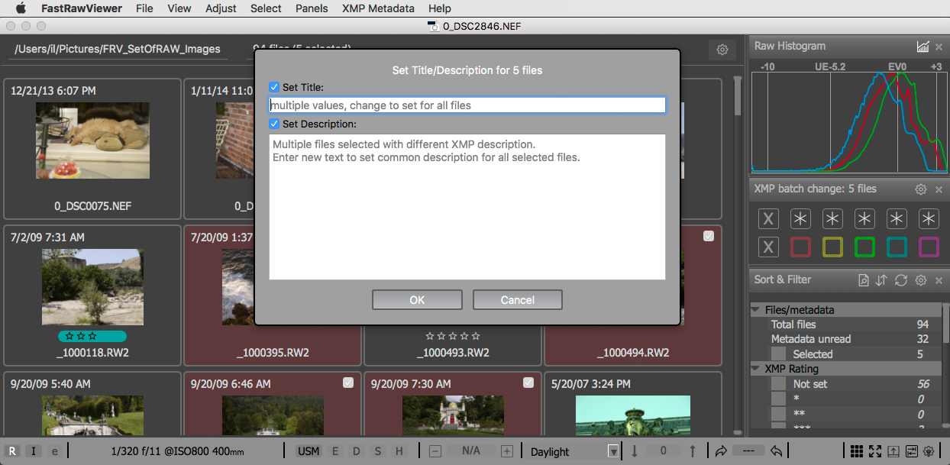Tick the Selected filter checkbox
The width and height of the screenshot is (950, 465).
pos(778,354)
